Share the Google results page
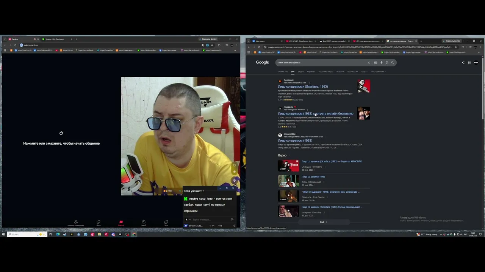485x272 pixels. 463,63
